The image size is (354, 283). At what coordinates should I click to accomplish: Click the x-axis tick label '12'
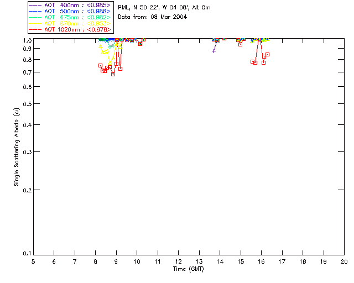coord(178,261)
